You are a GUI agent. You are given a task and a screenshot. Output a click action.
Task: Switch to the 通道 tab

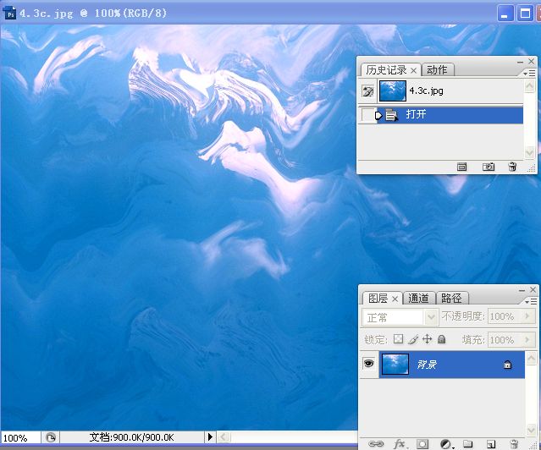419,298
